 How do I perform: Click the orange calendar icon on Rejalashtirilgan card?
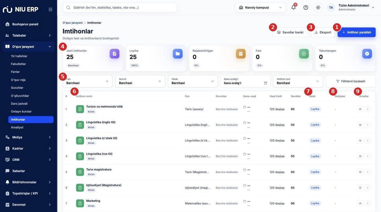pos(241,54)
